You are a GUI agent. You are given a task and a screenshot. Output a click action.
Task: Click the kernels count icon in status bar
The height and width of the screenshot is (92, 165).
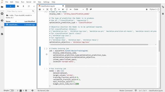(x=26, y=90)
